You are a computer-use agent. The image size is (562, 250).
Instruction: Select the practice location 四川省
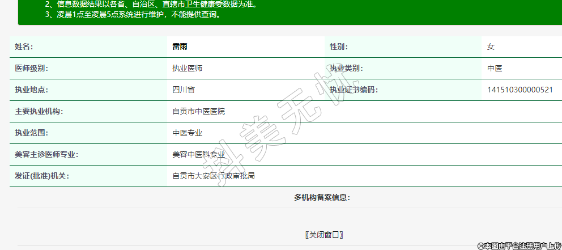point(184,90)
